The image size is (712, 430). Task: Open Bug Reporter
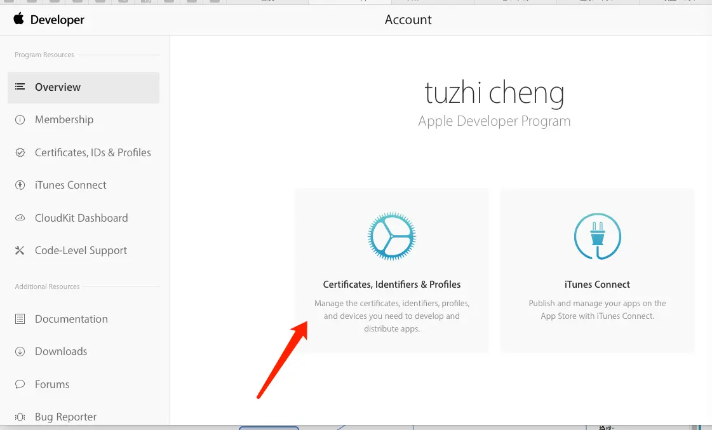pyautogui.click(x=66, y=417)
